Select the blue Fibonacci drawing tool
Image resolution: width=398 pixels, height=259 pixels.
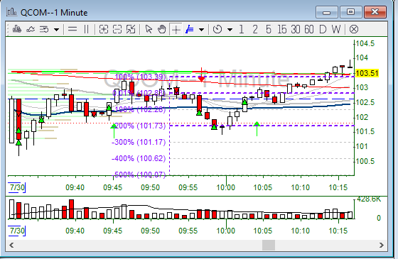click(190, 29)
